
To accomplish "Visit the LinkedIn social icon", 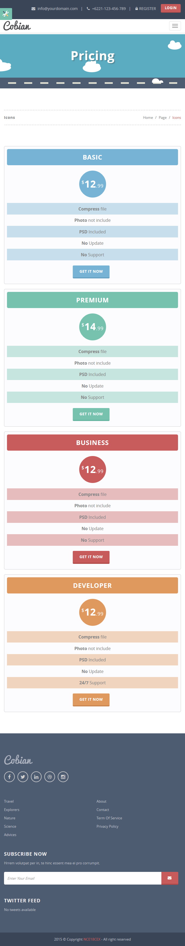I will click(36, 777).
